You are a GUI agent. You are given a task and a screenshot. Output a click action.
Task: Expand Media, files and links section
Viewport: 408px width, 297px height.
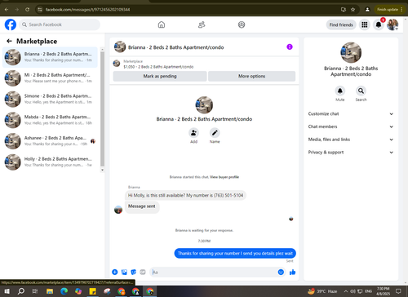tap(351, 140)
